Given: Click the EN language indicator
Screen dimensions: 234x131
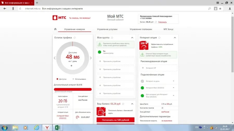Looking at the screenshot, I should tap(197, 127).
